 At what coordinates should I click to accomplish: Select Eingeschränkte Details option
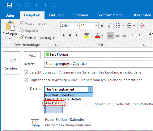point(69,99)
